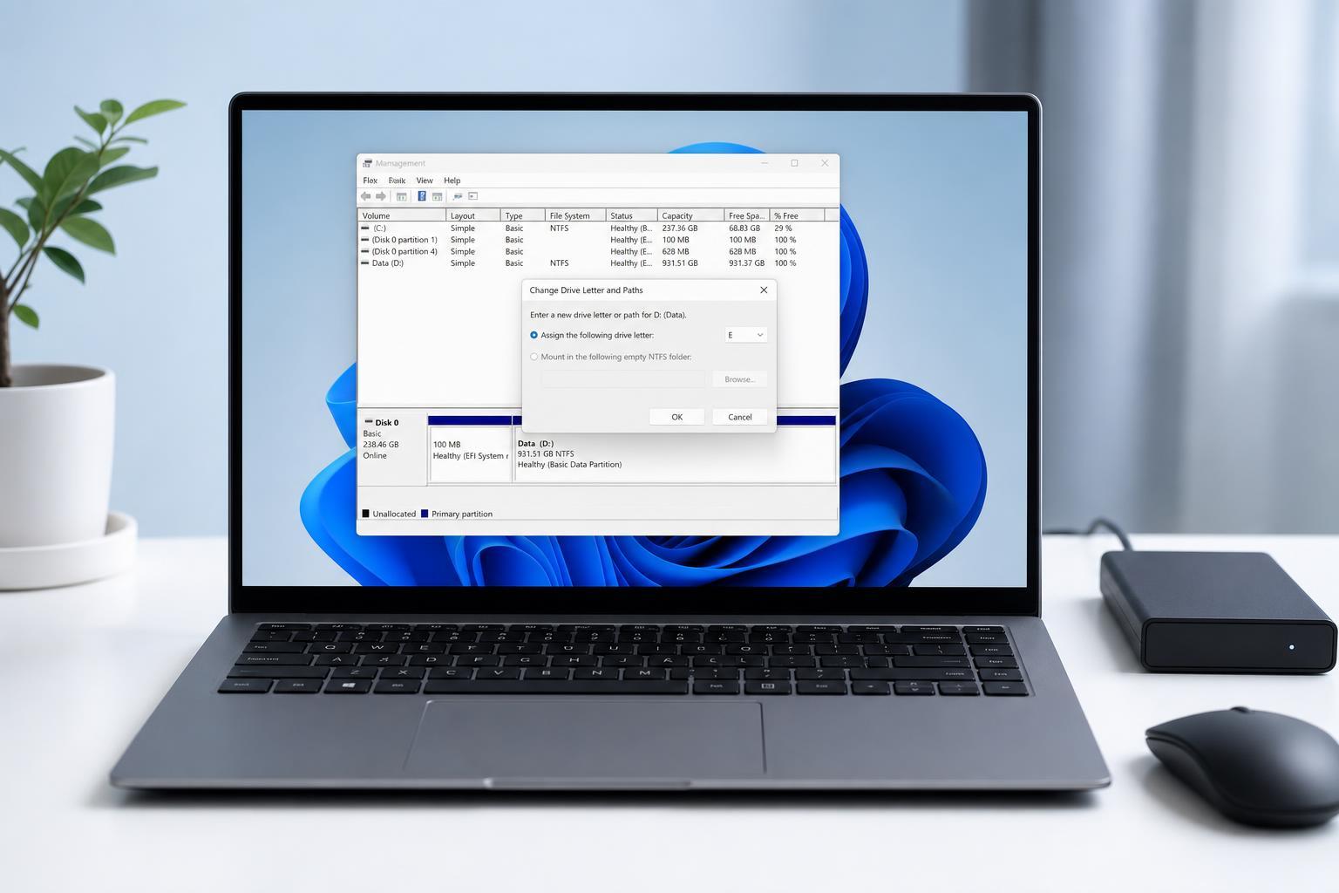The image size is (1339, 893).
Task: Open the drive letter dropdown showing E
Action: pyautogui.click(x=746, y=335)
